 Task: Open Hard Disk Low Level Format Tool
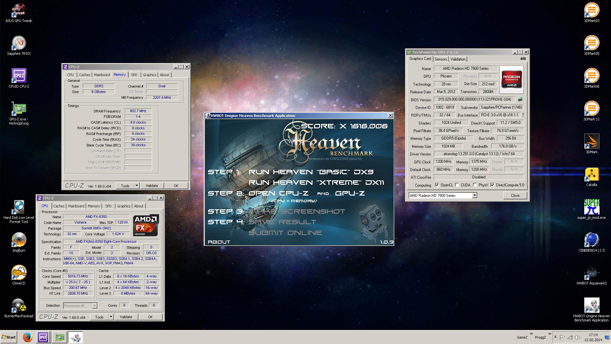point(19,212)
